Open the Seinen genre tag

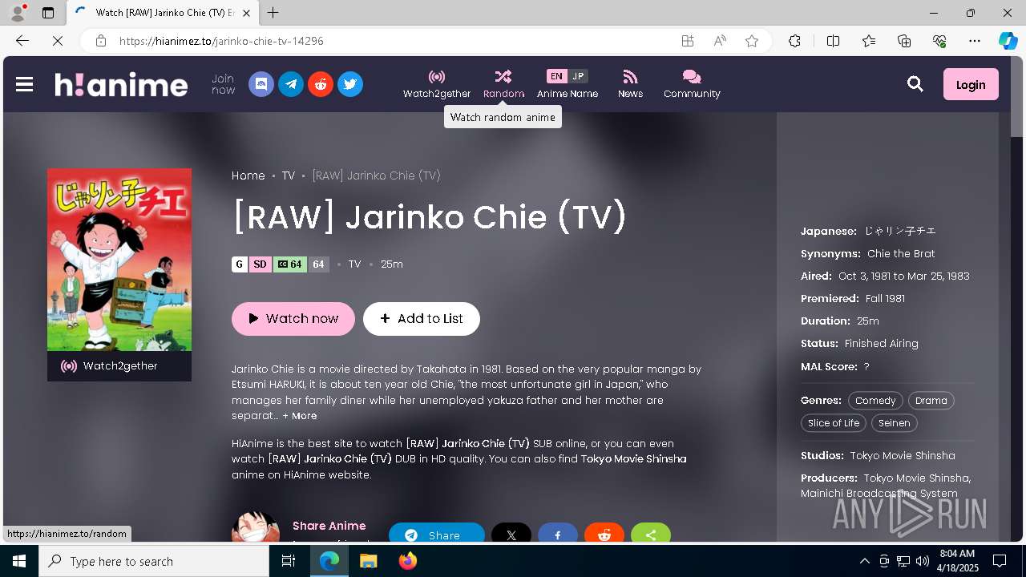(x=895, y=423)
